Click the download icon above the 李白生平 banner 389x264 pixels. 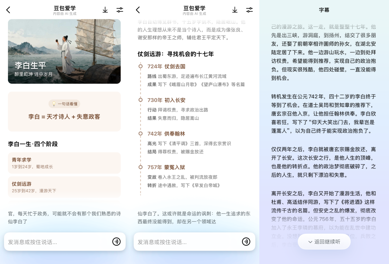(105, 10)
